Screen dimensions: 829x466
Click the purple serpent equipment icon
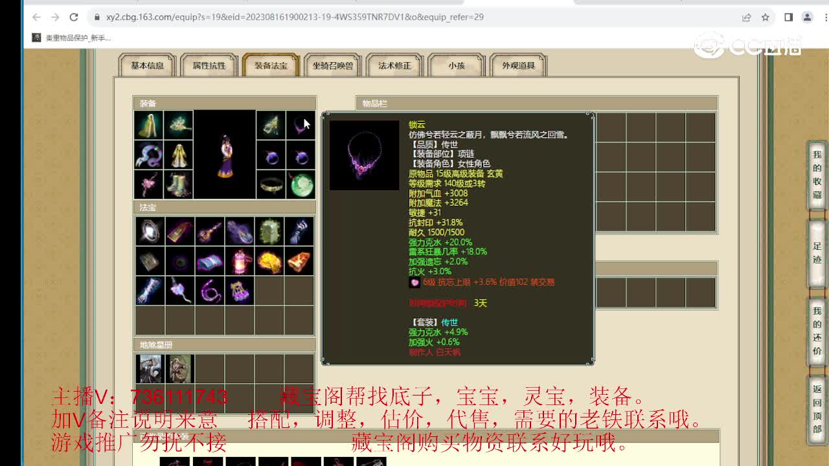pos(148,155)
